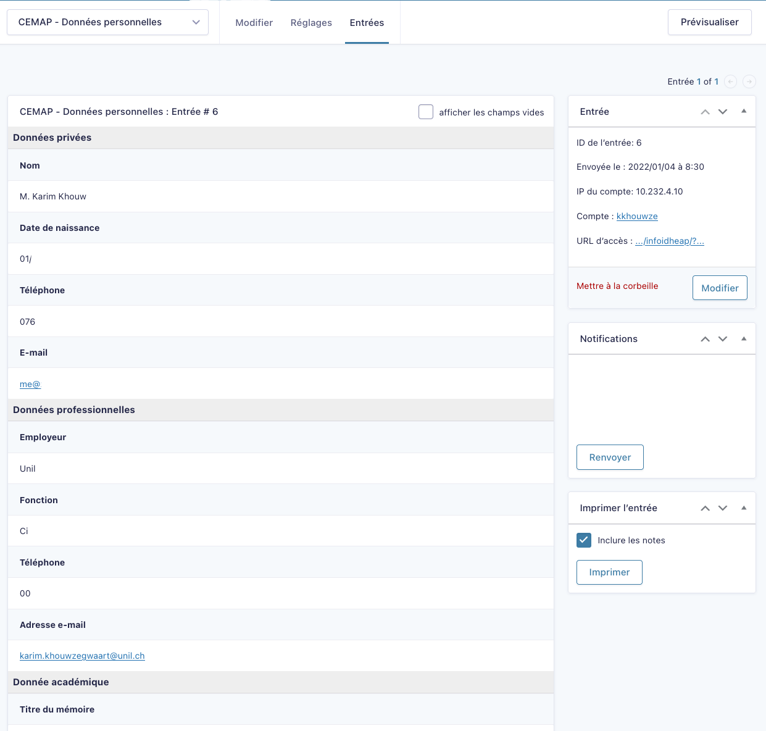Move Notifications panel down
The height and width of the screenshot is (731, 766).
[x=723, y=339]
